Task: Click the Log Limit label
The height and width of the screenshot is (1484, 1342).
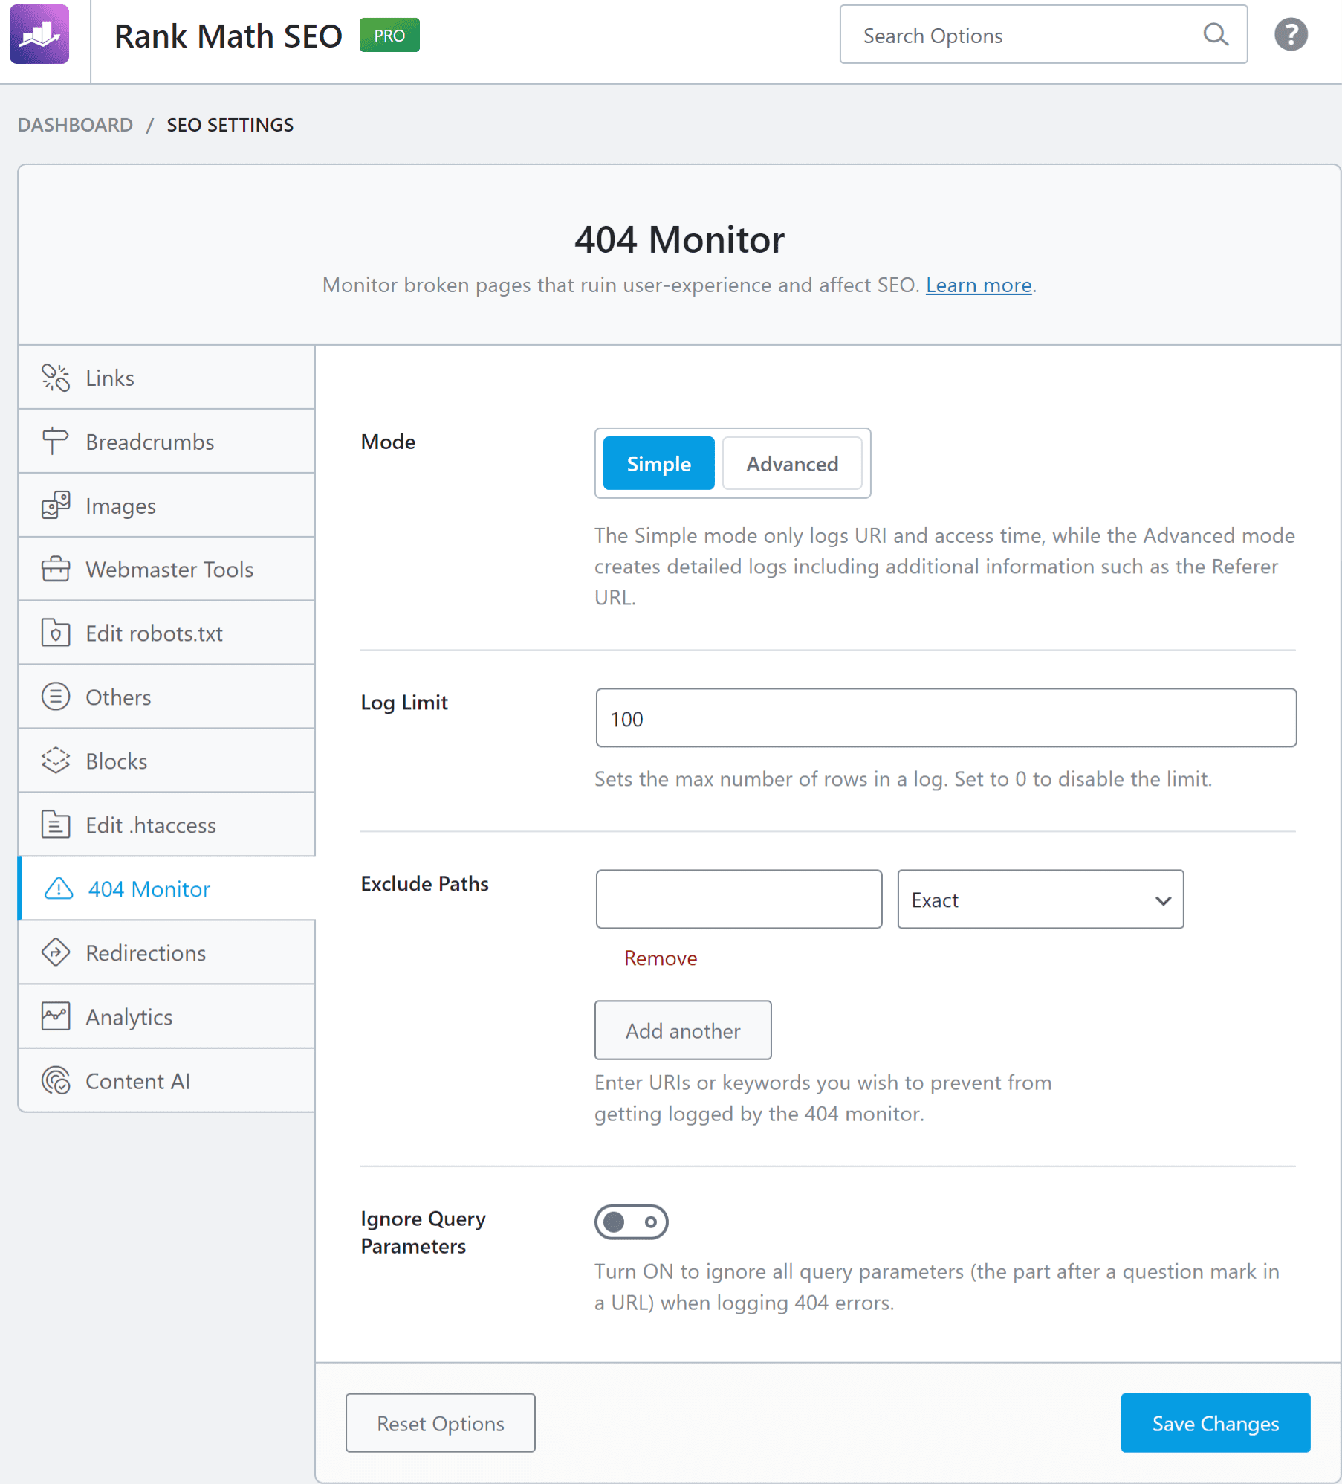Action: (x=404, y=703)
